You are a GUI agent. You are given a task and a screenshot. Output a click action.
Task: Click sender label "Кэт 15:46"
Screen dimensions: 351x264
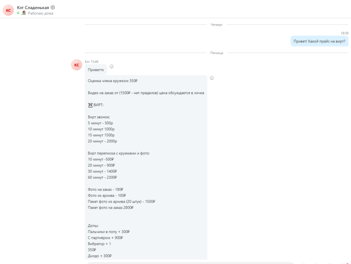click(x=92, y=61)
